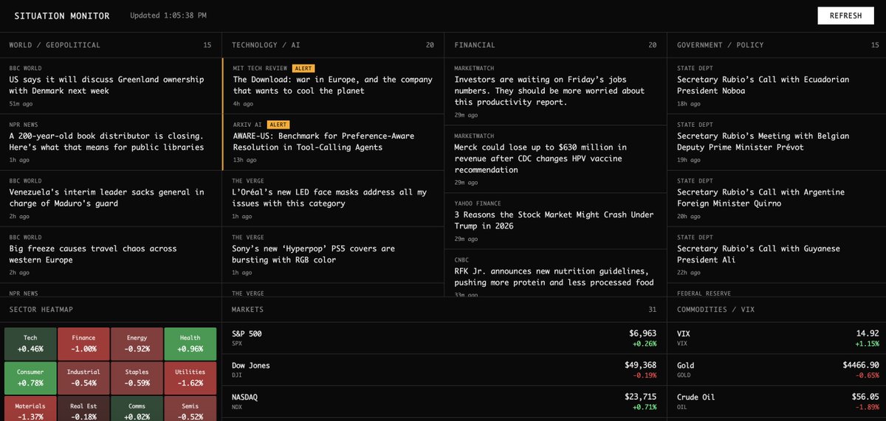
Task: Click the Updated 1:05:38 PM timestamp
Action: coord(168,15)
